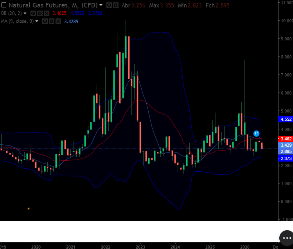Click the blue BB value 2.3726
Image resolution: width=293 pixels, height=249 pixels.
95,13
